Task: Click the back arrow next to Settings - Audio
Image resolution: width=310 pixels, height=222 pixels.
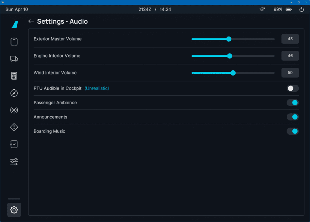Action: point(31,21)
